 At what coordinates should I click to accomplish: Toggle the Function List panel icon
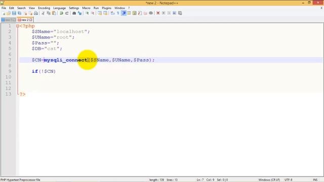[140, 13]
